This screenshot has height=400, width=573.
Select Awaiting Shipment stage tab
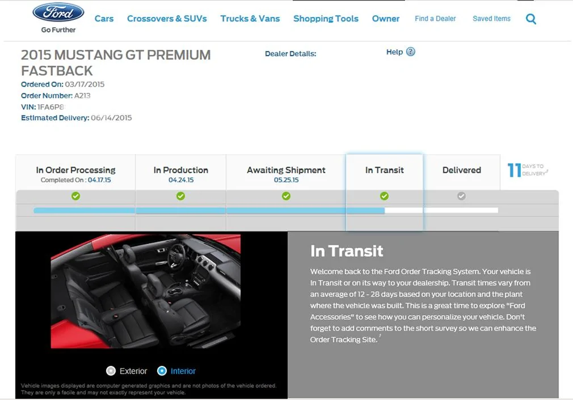click(x=286, y=172)
